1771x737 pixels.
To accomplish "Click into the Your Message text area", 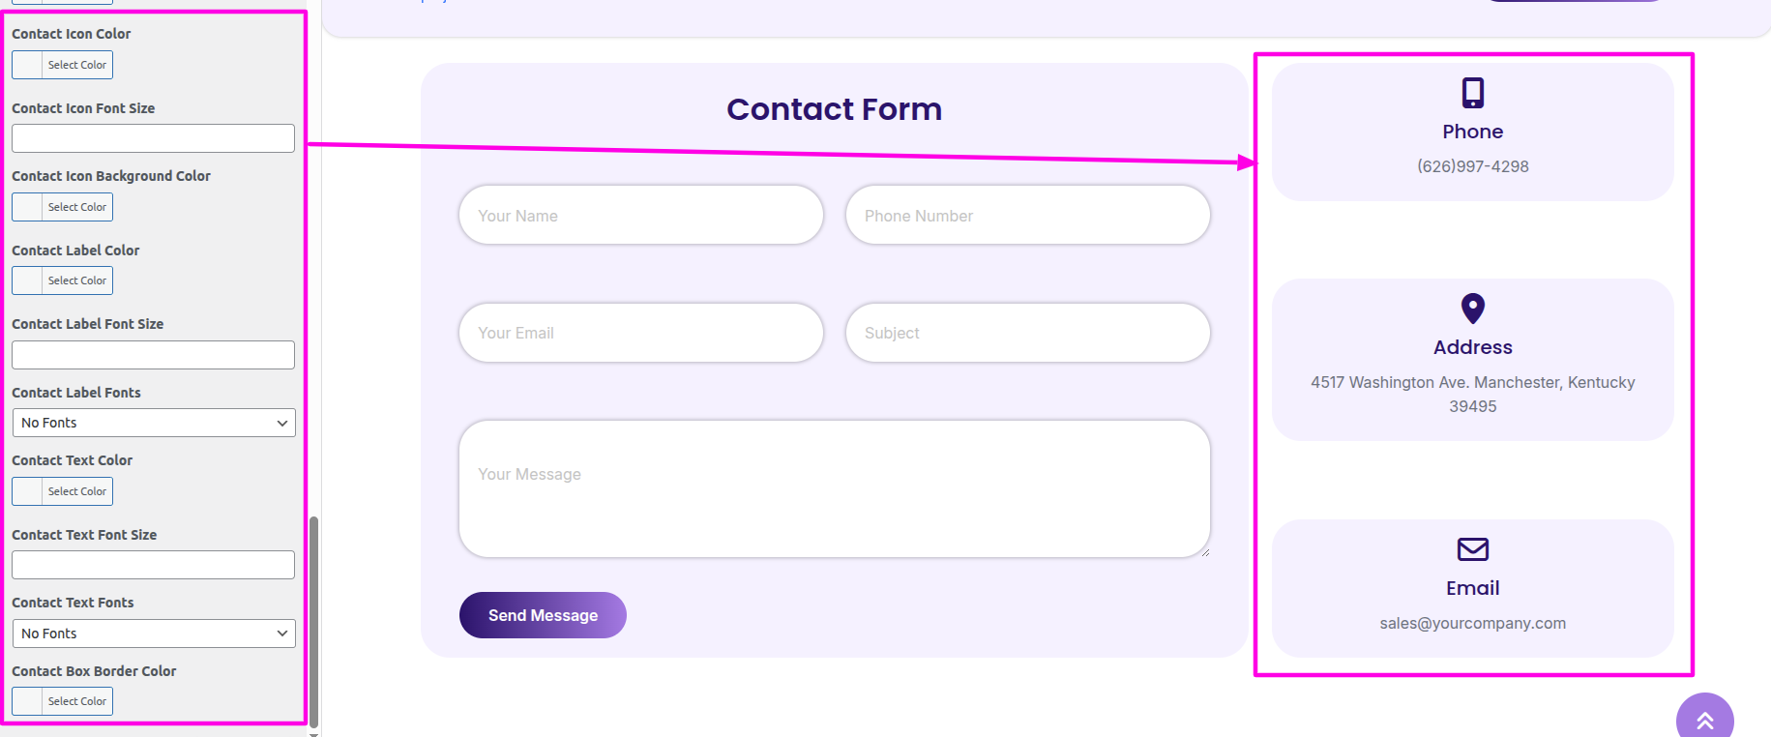I will tap(834, 488).
